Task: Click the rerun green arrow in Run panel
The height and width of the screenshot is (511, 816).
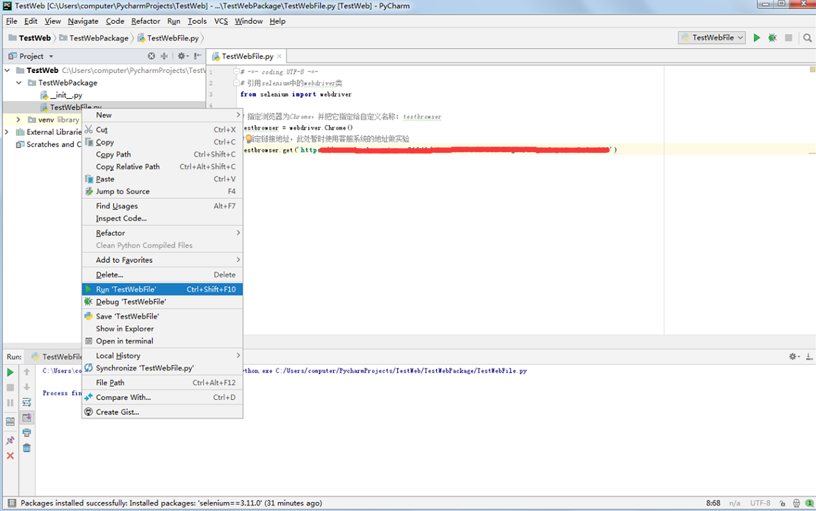Action: (x=10, y=372)
